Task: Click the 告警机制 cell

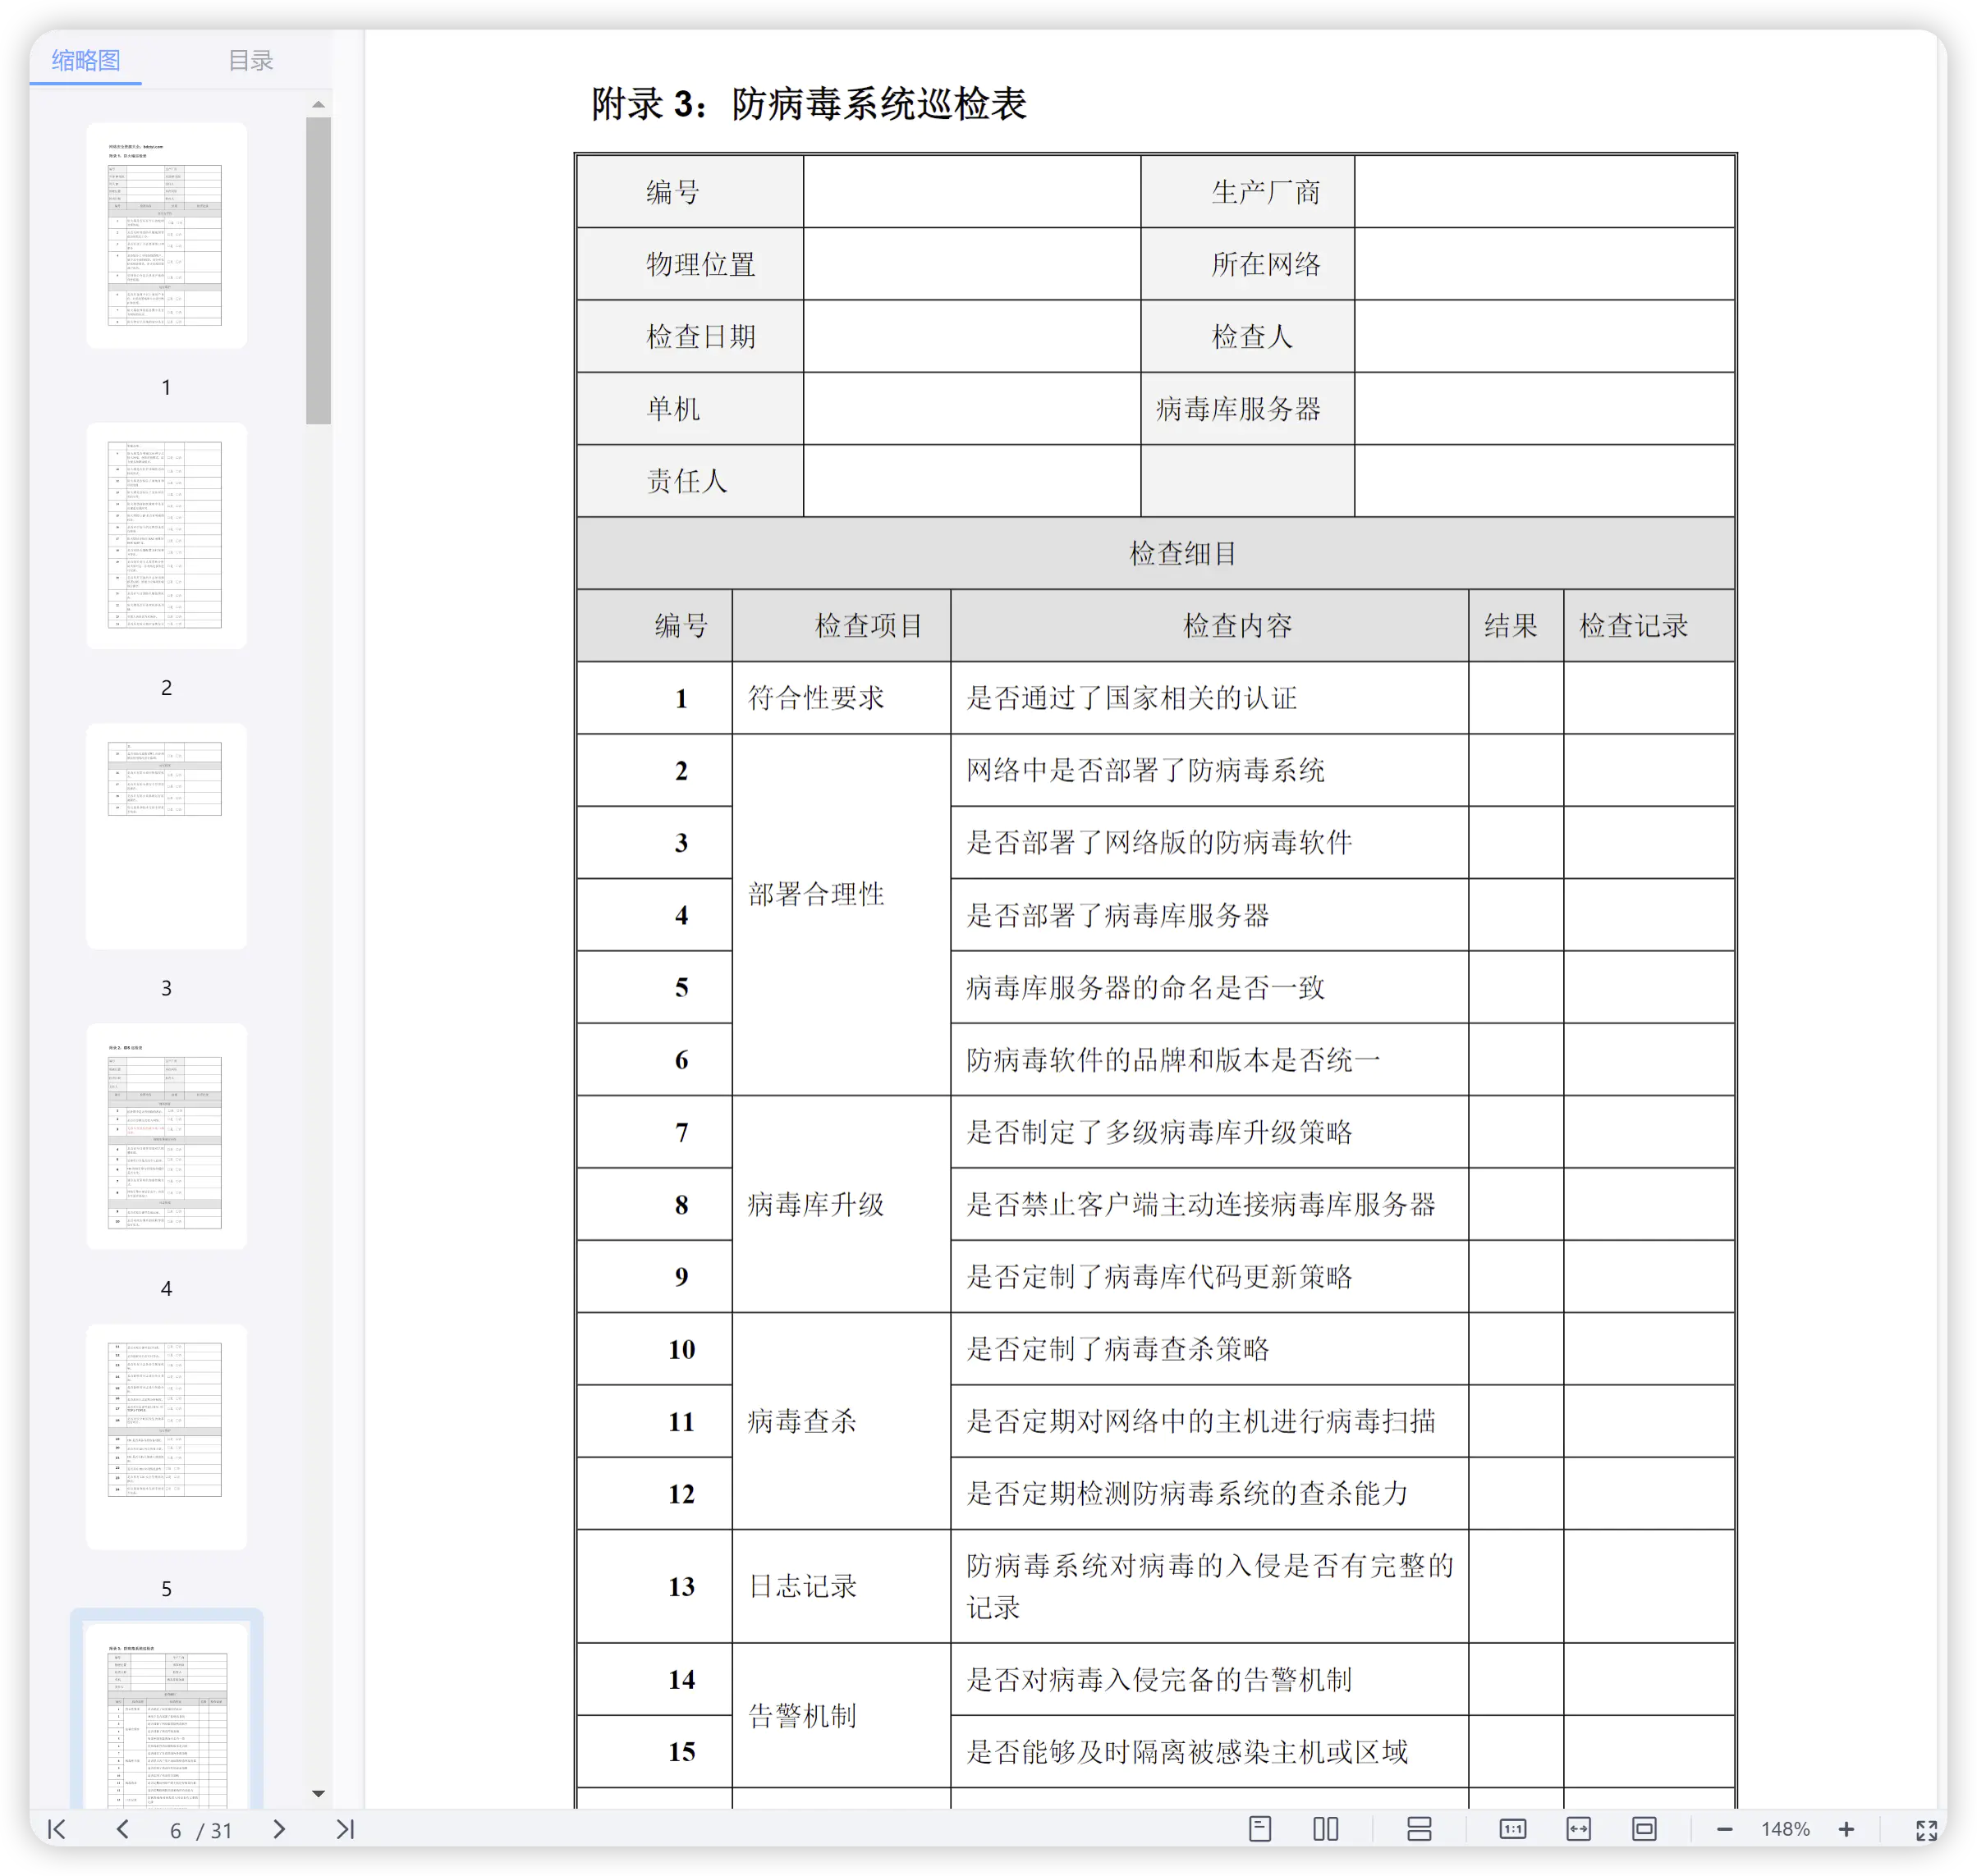Action: [842, 1716]
